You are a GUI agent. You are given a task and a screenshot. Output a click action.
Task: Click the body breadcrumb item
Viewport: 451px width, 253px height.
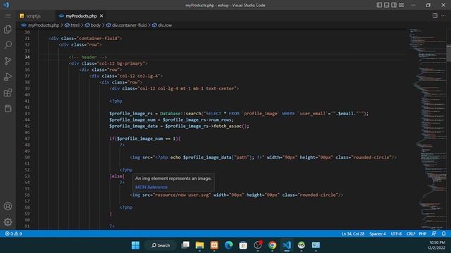pos(96,25)
